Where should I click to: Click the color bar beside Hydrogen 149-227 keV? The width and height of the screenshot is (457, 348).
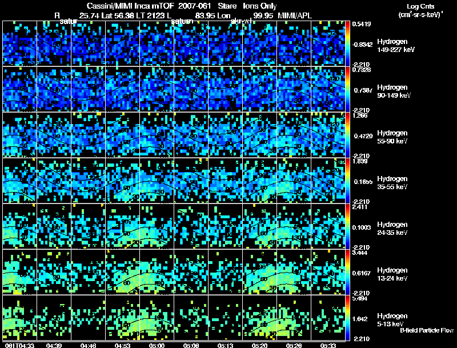(347, 43)
